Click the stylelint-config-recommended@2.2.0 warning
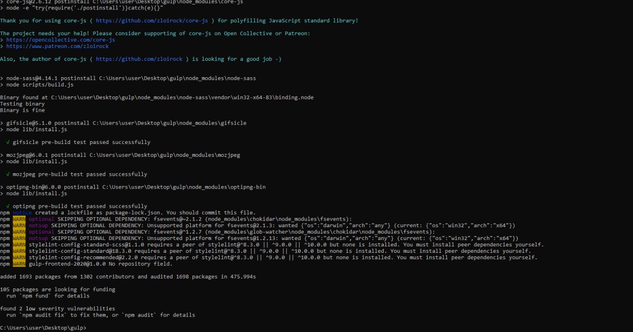The height and width of the screenshot is (332, 633). 269,258
